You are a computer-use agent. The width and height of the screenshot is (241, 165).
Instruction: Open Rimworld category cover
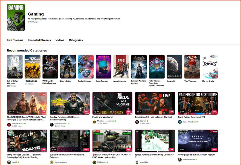(x=174, y=67)
